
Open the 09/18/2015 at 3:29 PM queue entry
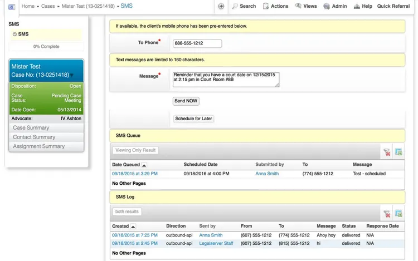pos(135,174)
